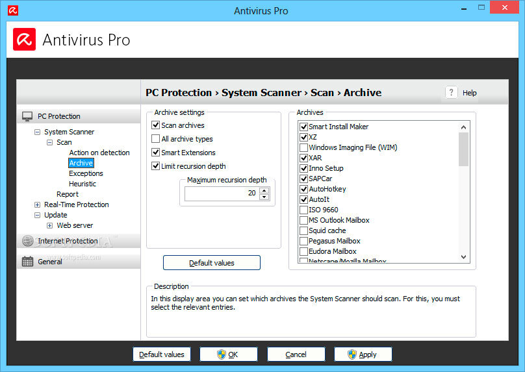Viewport: 525px width, 372px height.
Task: Click Default values under Archive settings
Action: coord(212,263)
